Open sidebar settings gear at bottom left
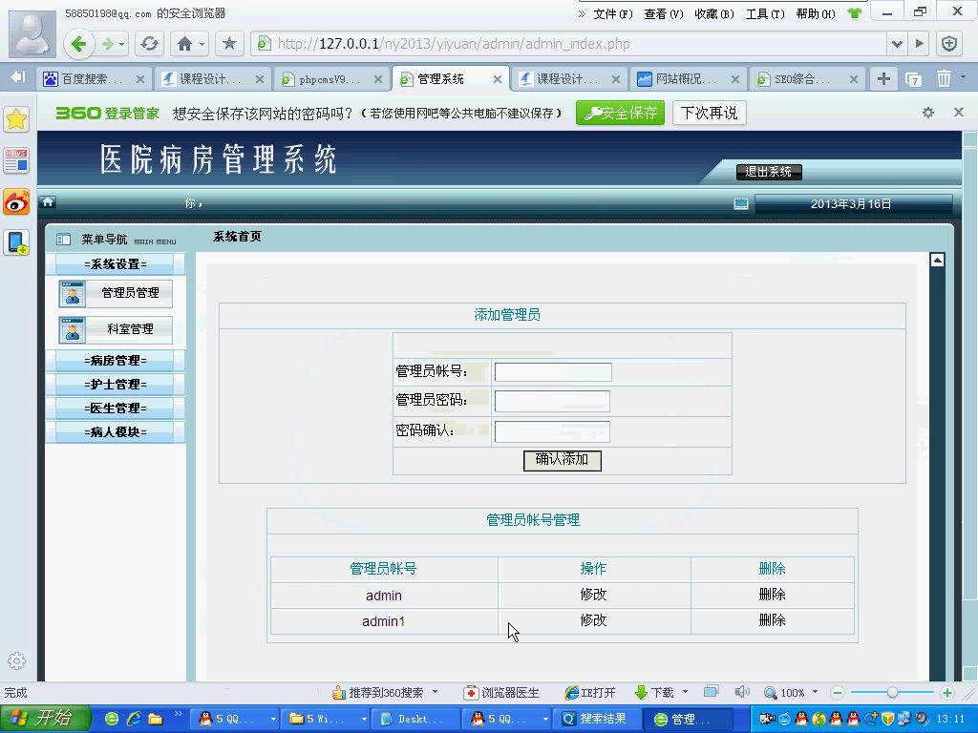Image resolution: width=978 pixels, height=733 pixels. point(17,660)
